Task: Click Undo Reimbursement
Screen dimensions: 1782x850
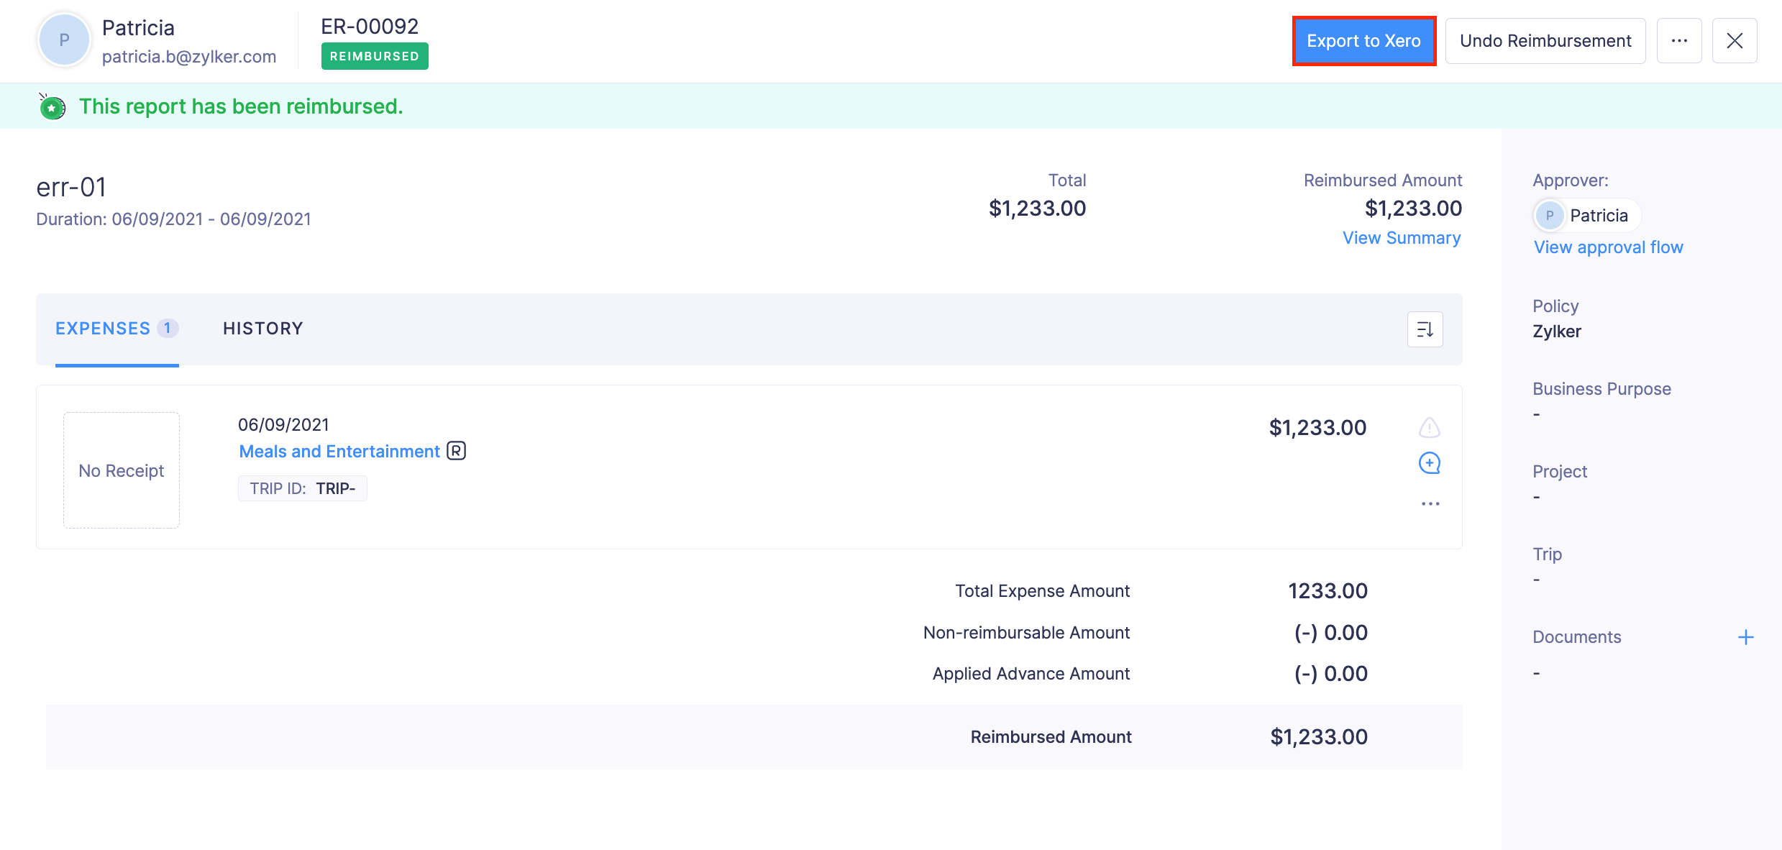Action: [1545, 40]
